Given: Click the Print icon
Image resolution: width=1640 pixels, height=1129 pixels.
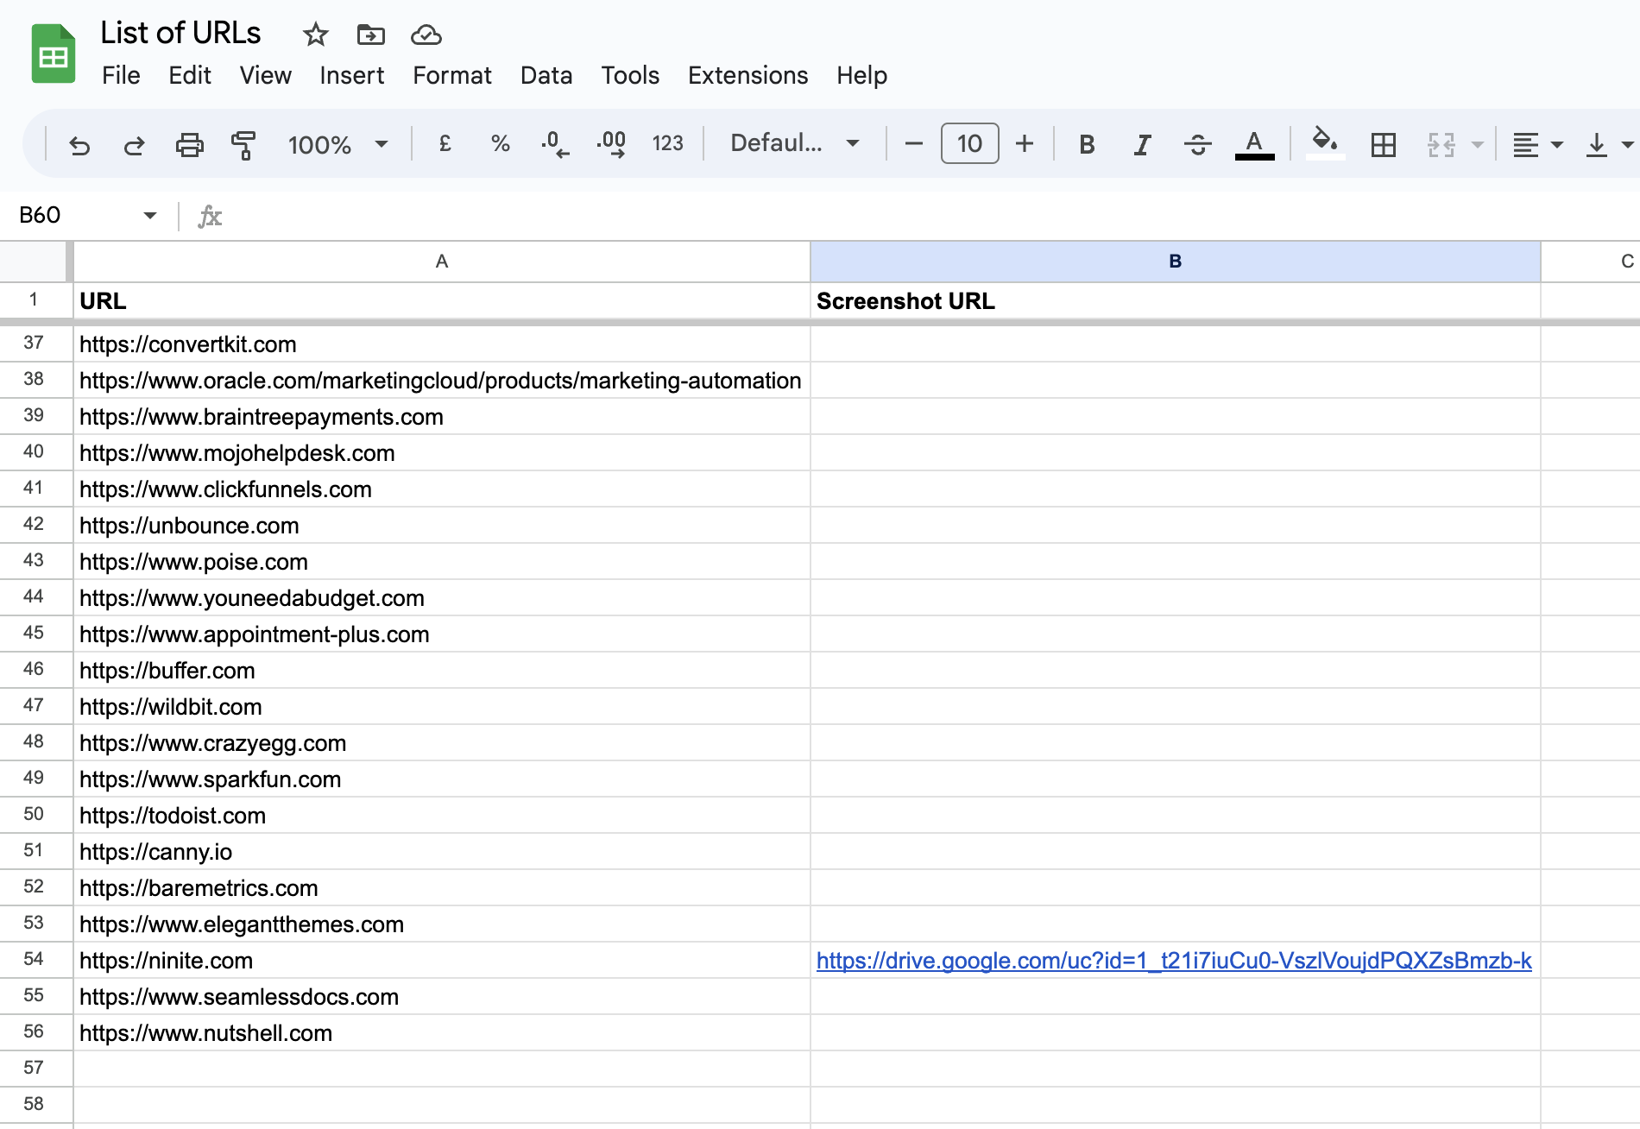Looking at the screenshot, I should click(189, 144).
